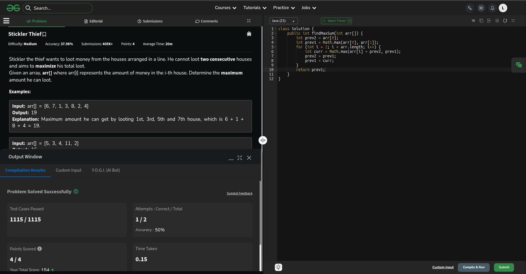Close the Output Window
The image size is (526, 274).
[249, 158]
